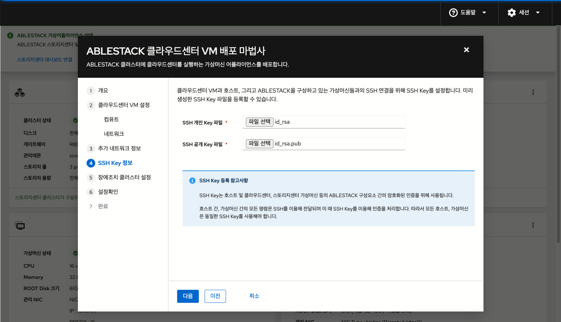
Task: Click the help question mark icon
Action: point(453,12)
